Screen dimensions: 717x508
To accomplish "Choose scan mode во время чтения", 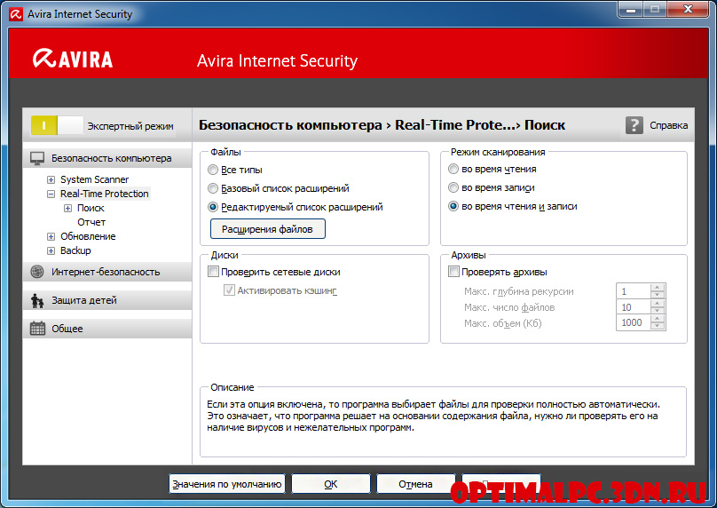I will [453, 169].
